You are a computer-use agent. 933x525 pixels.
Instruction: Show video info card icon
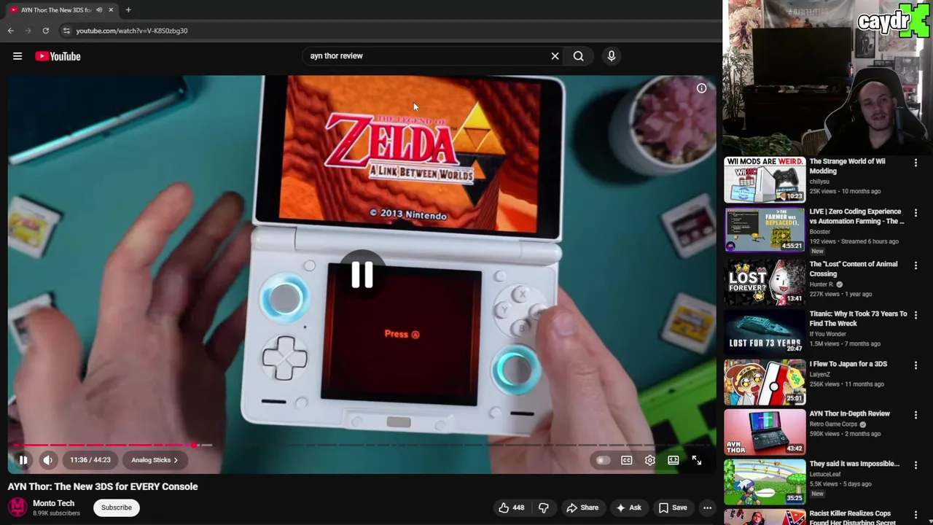701,88
